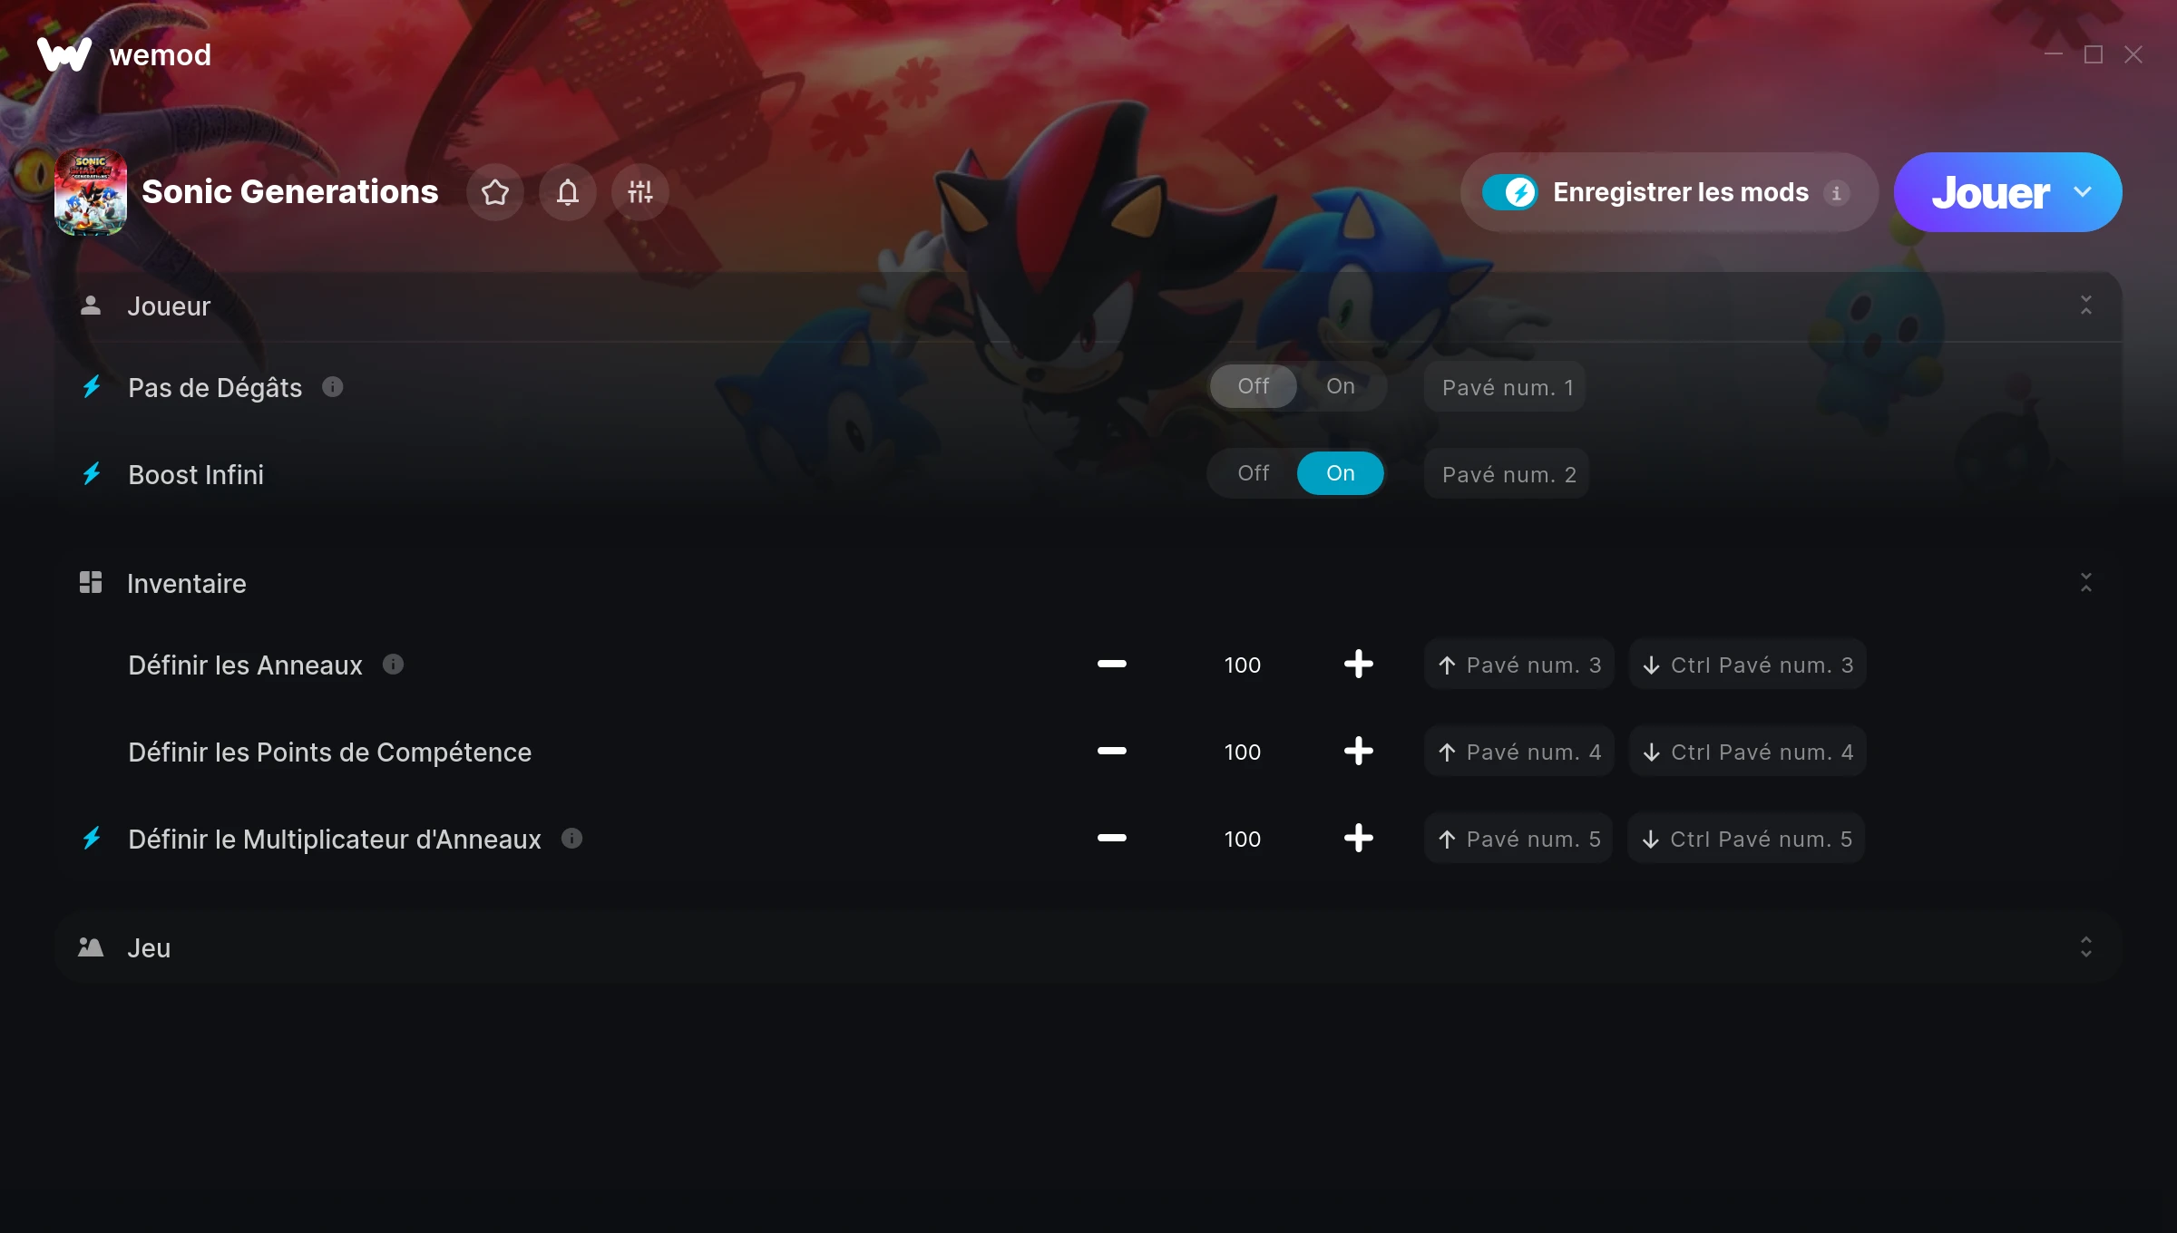This screenshot has height=1233, width=2177.
Task: Increase Définir les Anneaux value
Action: (1359, 665)
